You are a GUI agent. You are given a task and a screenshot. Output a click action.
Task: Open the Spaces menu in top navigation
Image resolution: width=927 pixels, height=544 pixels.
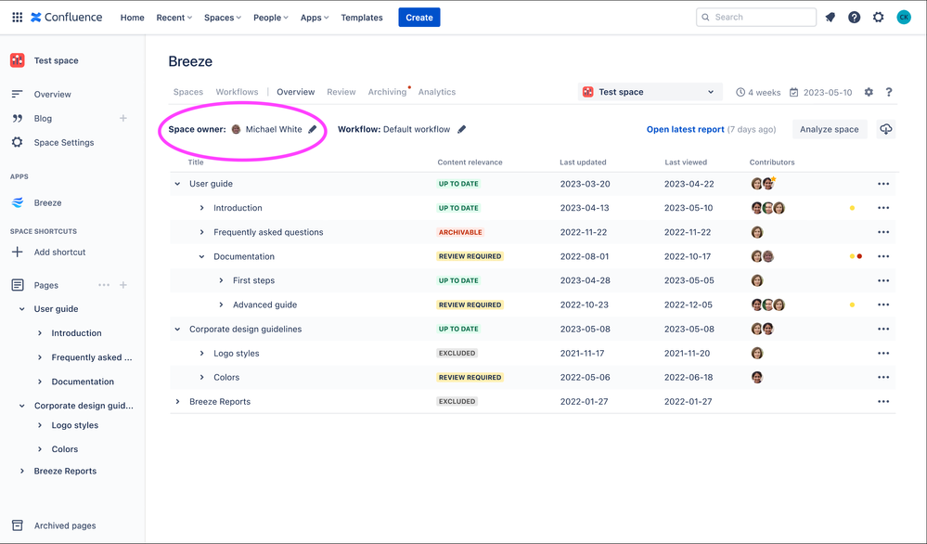[223, 18]
